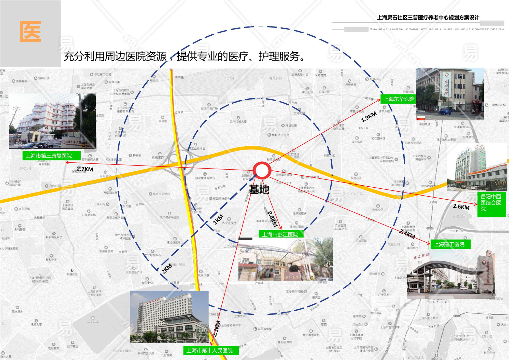Click the 上海灵石社区 project title heading
The image size is (509, 360).
coord(428,18)
